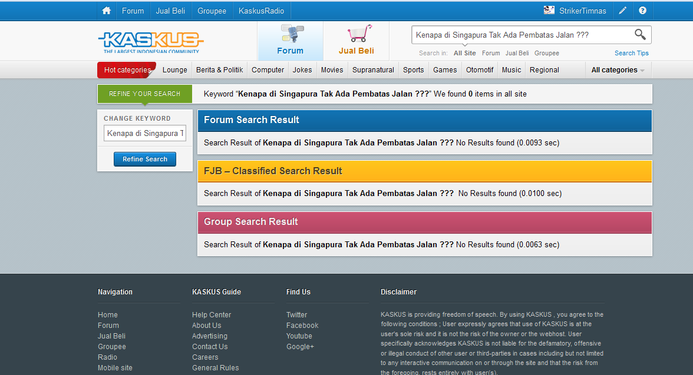This screenshot has height=375, width=693.
Task: Click the FJB – Classified Search Result header
Action: (x=425, y=171)
